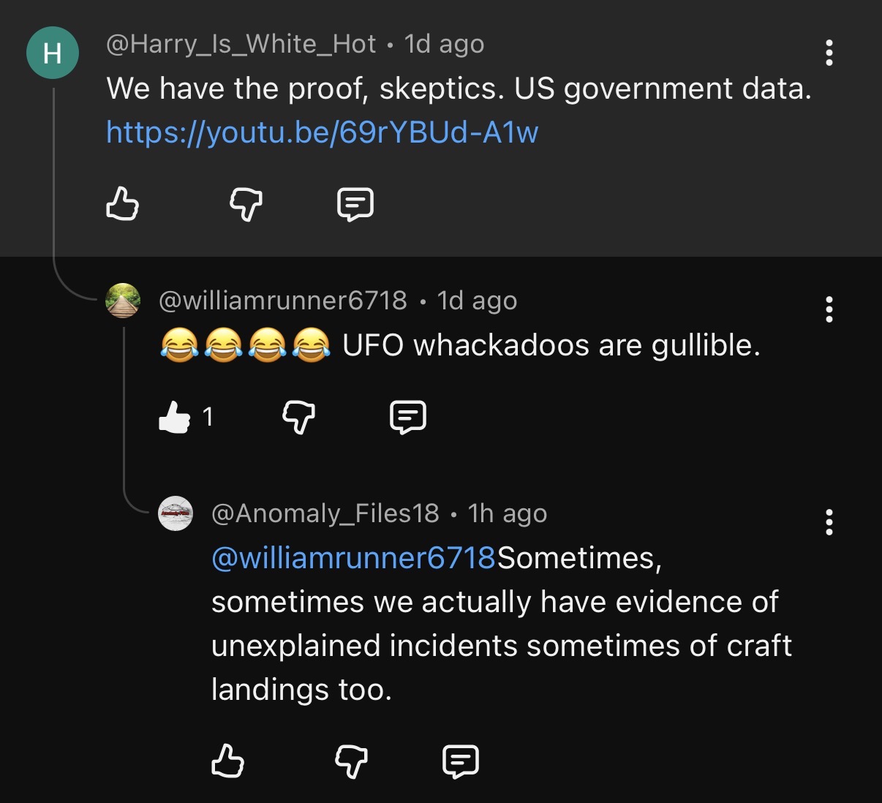Dislike Harry_Is_White_Hot's comment

(246, 204)
